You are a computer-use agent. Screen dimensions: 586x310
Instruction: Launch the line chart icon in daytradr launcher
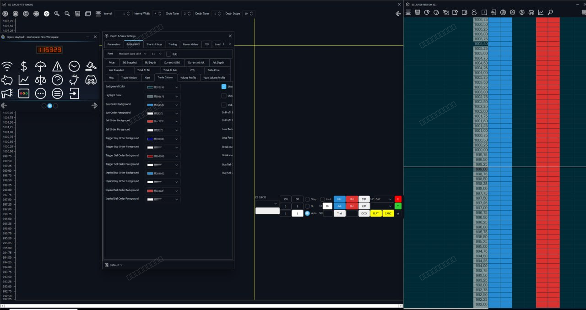pos(24,80)
